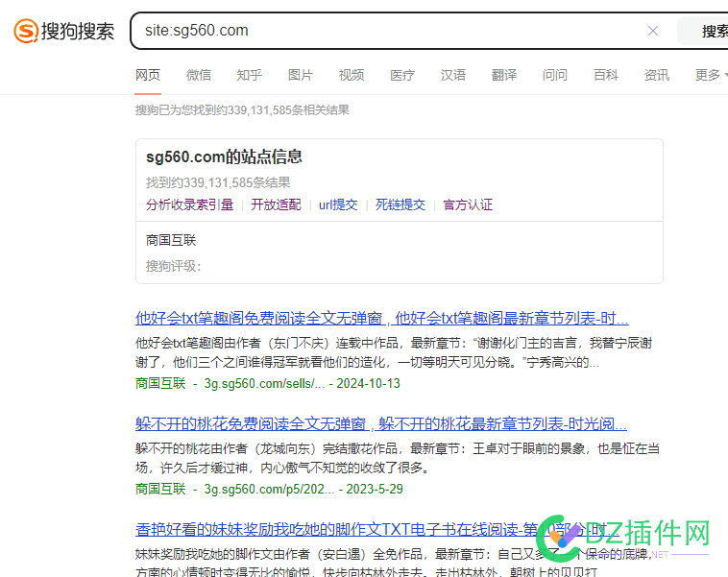Switch to the 翻译 tab
Viewport: 728px width, 577px height.
pyautogui.click(x=504, y=75)
